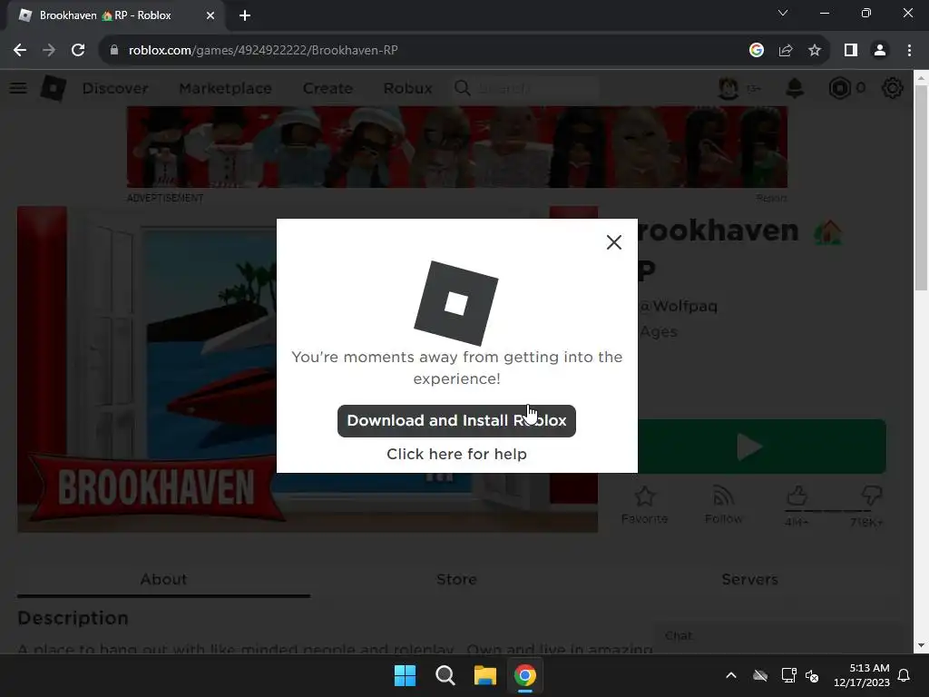Open the hamburger navigation menu
This screenshot has height=697, width=929.
point(18,88)
